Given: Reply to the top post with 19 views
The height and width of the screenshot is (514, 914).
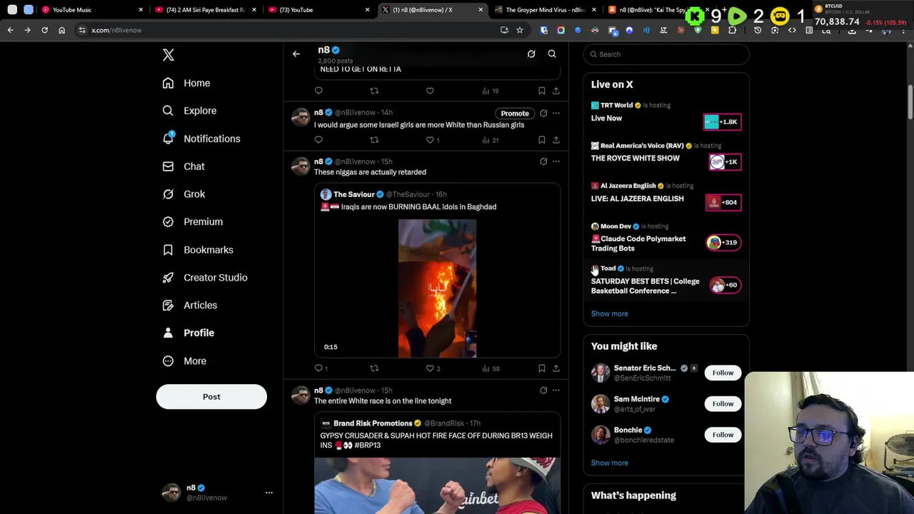Looking at the screenshot, I should 318,91.
